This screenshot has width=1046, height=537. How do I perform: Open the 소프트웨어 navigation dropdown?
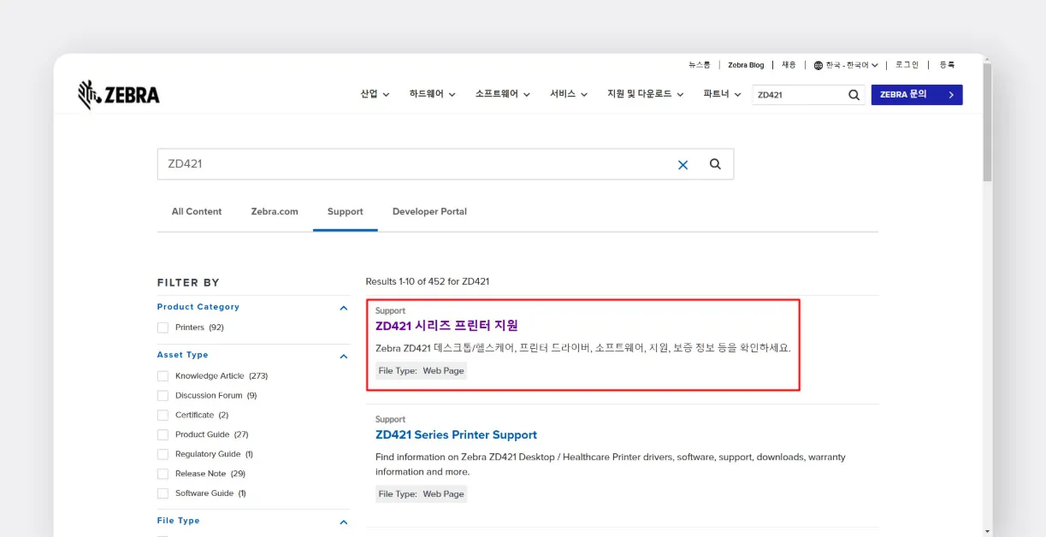503,94
